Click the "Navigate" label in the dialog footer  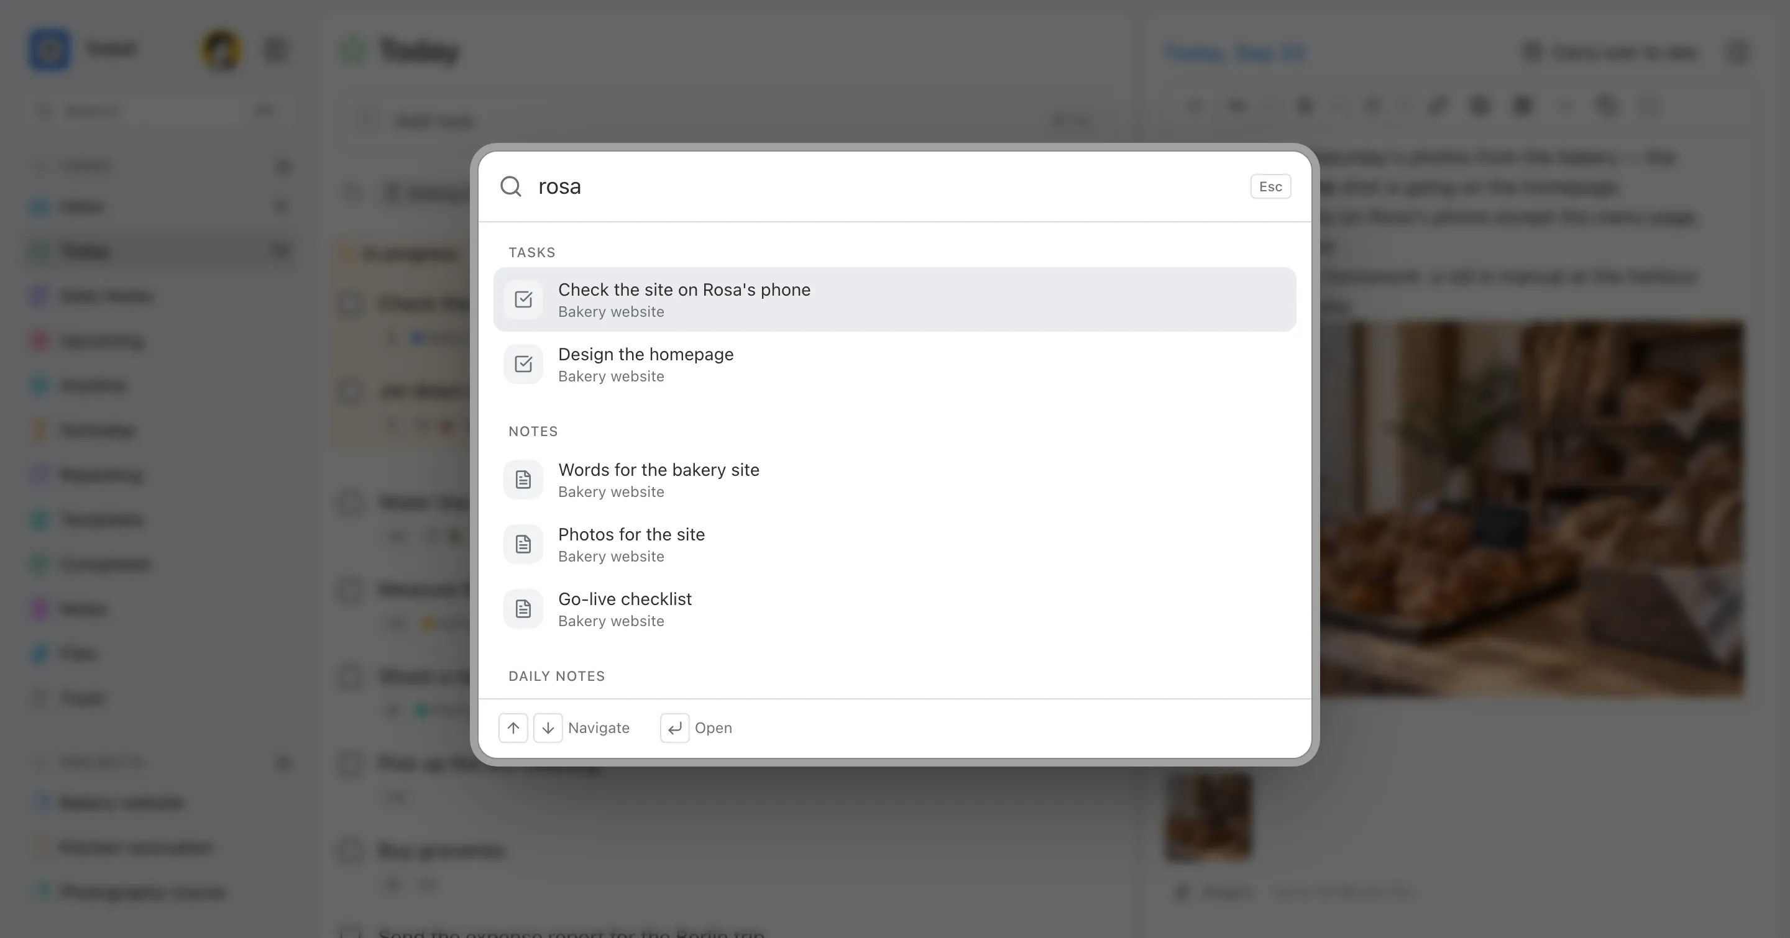point(599,727)
